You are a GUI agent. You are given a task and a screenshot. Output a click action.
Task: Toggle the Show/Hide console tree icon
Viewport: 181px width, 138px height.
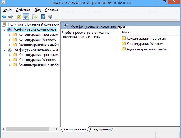pyautogui.click(x=26, y=17)
